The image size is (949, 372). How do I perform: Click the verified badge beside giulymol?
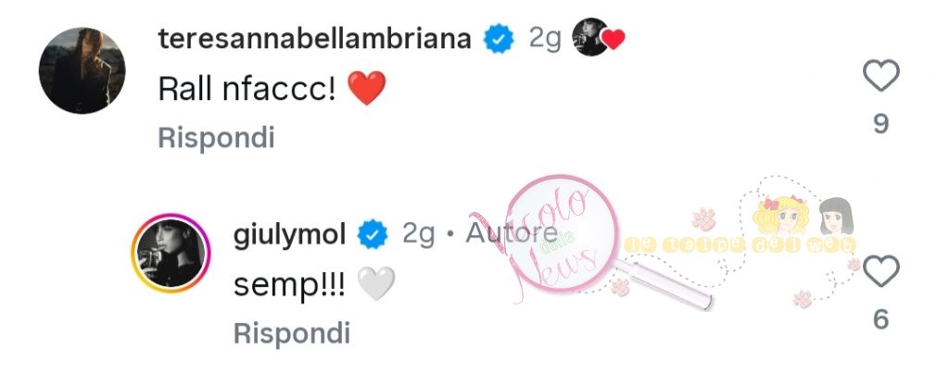coord(373,235)
